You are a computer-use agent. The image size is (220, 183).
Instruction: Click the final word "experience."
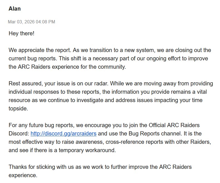23,175
